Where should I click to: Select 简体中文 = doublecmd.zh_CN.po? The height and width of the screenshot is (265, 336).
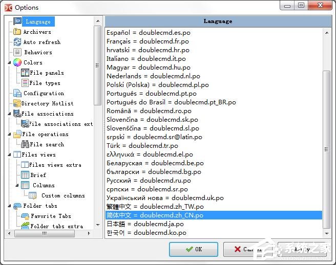pos(214,215)
